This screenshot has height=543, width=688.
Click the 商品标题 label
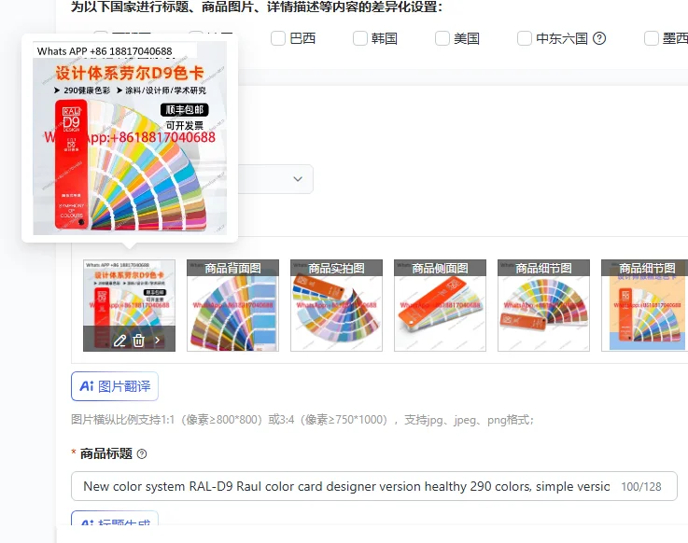click(106, 454)
